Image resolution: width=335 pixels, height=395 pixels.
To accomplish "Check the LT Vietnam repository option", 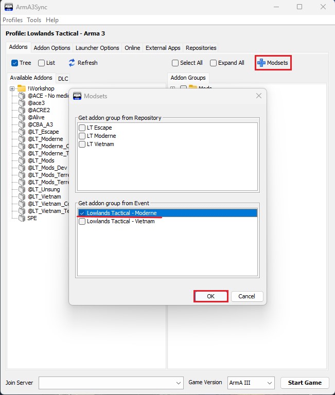I will coord(82,144).
